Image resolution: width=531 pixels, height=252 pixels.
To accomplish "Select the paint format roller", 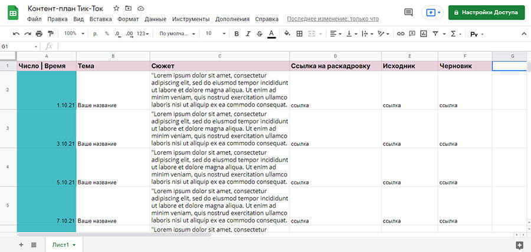I will pos(51,34).
